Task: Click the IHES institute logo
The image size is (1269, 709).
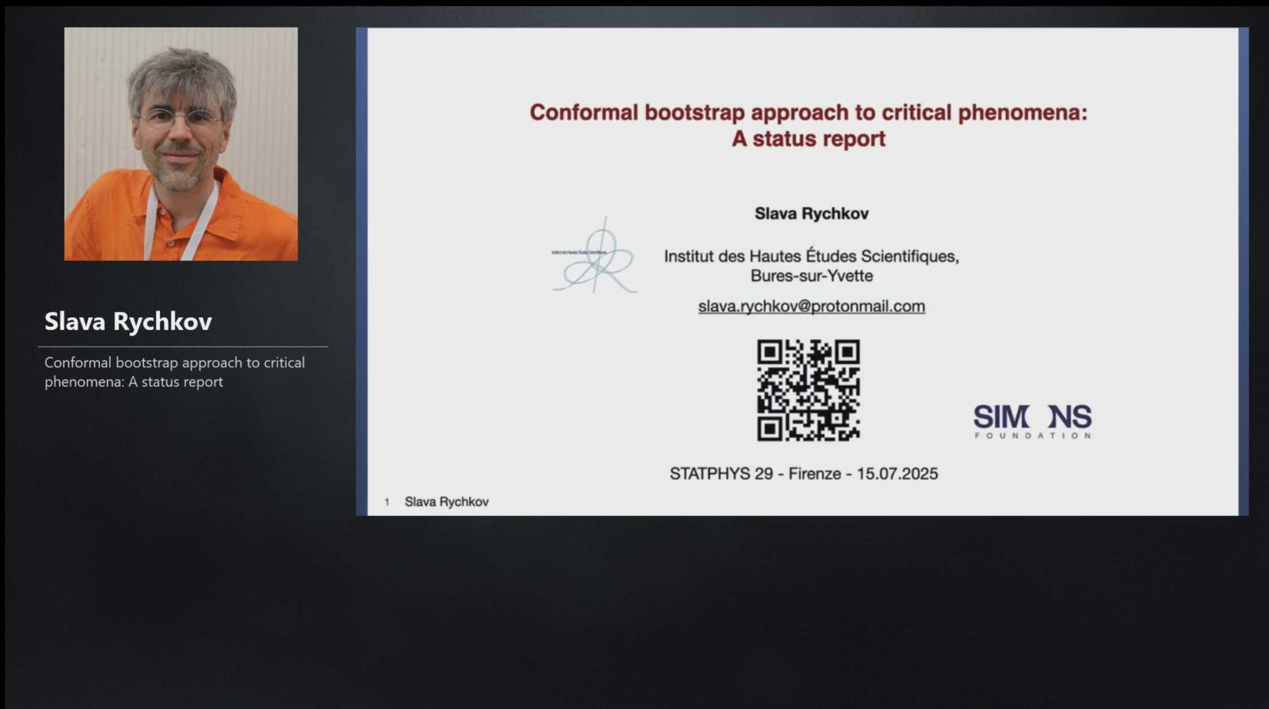Action: [594, 255]
